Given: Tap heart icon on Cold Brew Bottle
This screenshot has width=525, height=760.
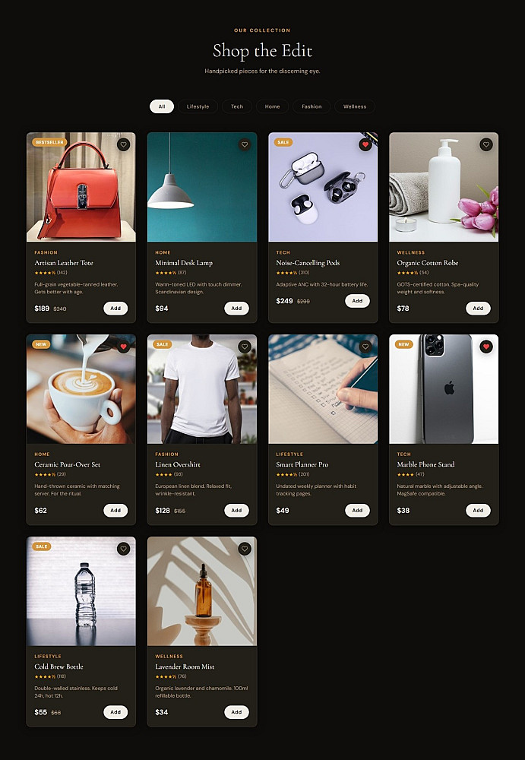Looking at the screenshot, I should point(124,549).
